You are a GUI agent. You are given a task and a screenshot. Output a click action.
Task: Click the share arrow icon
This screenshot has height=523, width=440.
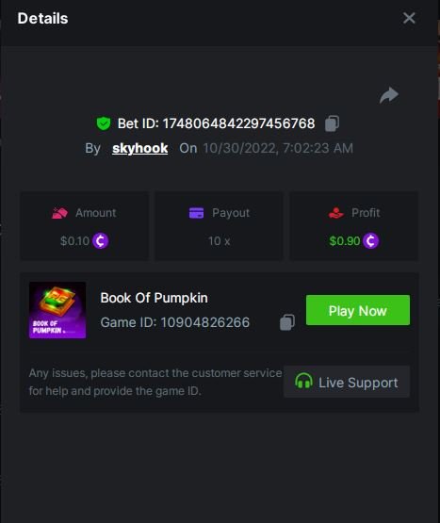point(389,95)
